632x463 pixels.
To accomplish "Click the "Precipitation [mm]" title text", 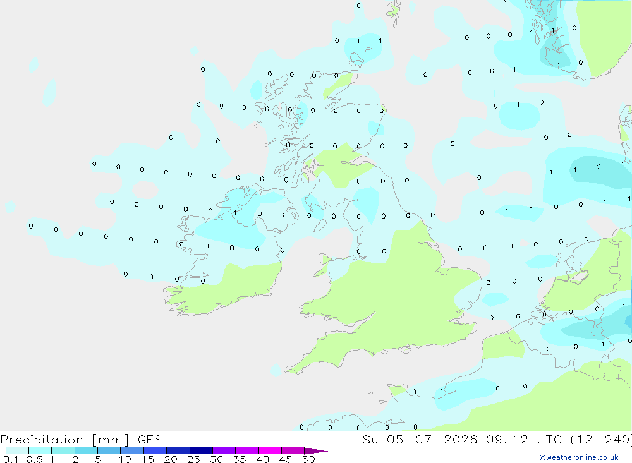I will pyautogui.click(x=64, y=440).
